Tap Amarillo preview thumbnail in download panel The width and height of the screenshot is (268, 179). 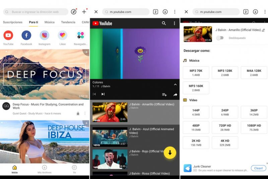[198, 34]
